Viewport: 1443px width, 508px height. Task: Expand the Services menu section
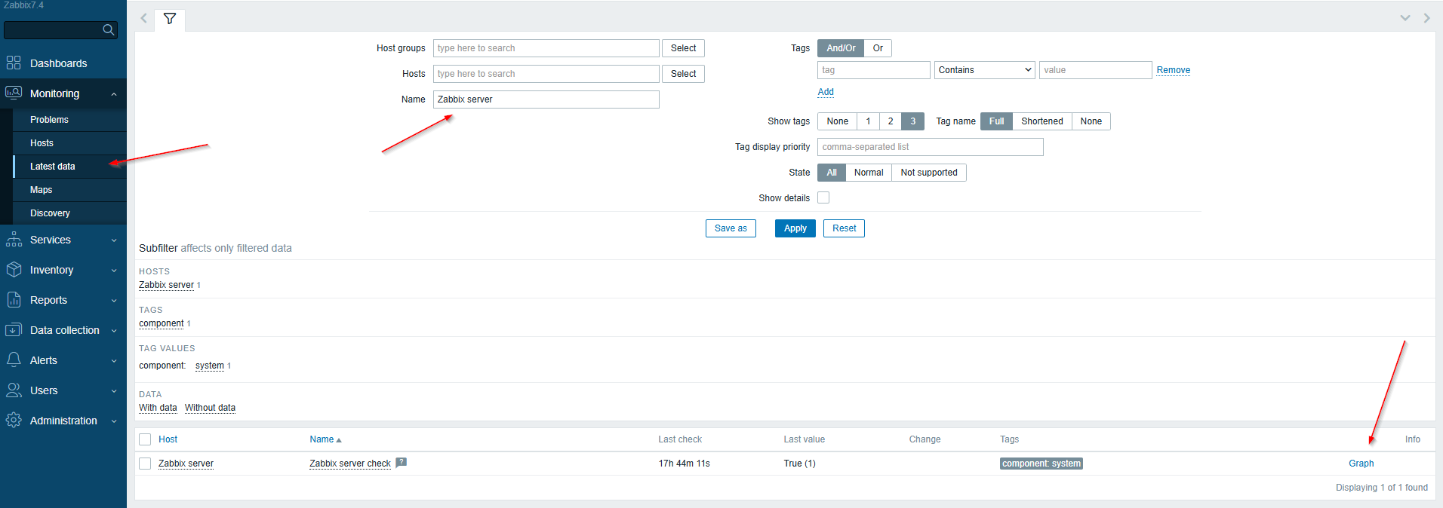[x=63, y=240]
